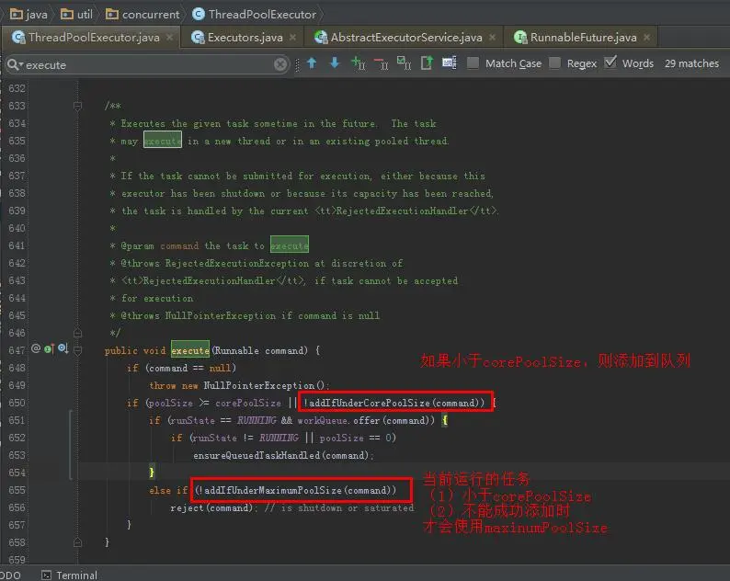
Task: Open the Terminal tool window
Action: click(70, 575)
